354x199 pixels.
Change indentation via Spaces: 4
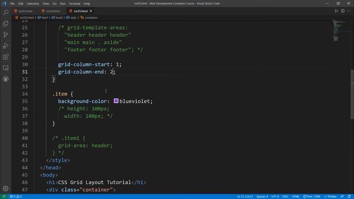pos(262,197)
